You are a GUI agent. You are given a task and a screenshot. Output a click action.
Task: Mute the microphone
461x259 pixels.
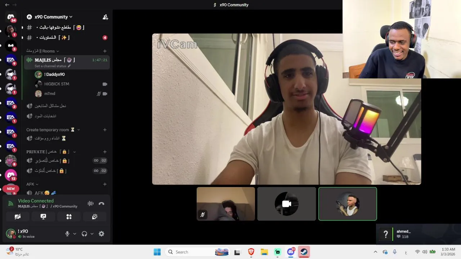coord(67,233)
